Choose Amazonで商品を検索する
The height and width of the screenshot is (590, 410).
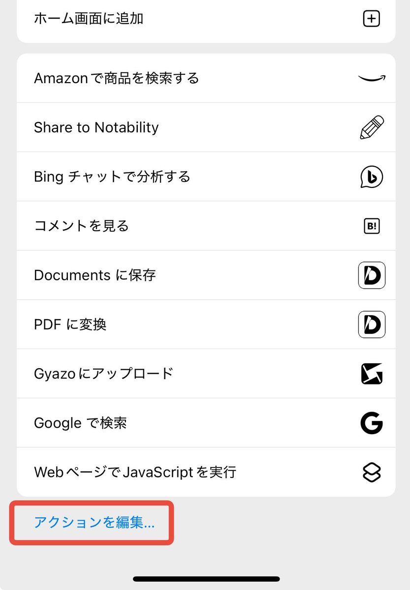click(116, 78)
